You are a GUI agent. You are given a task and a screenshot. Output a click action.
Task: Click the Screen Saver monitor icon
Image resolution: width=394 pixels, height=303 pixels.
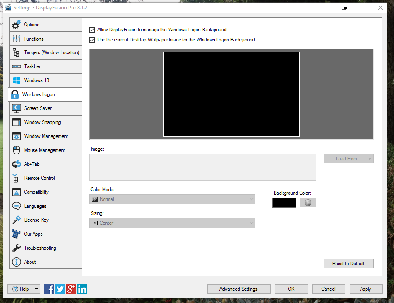click(17, 108)
